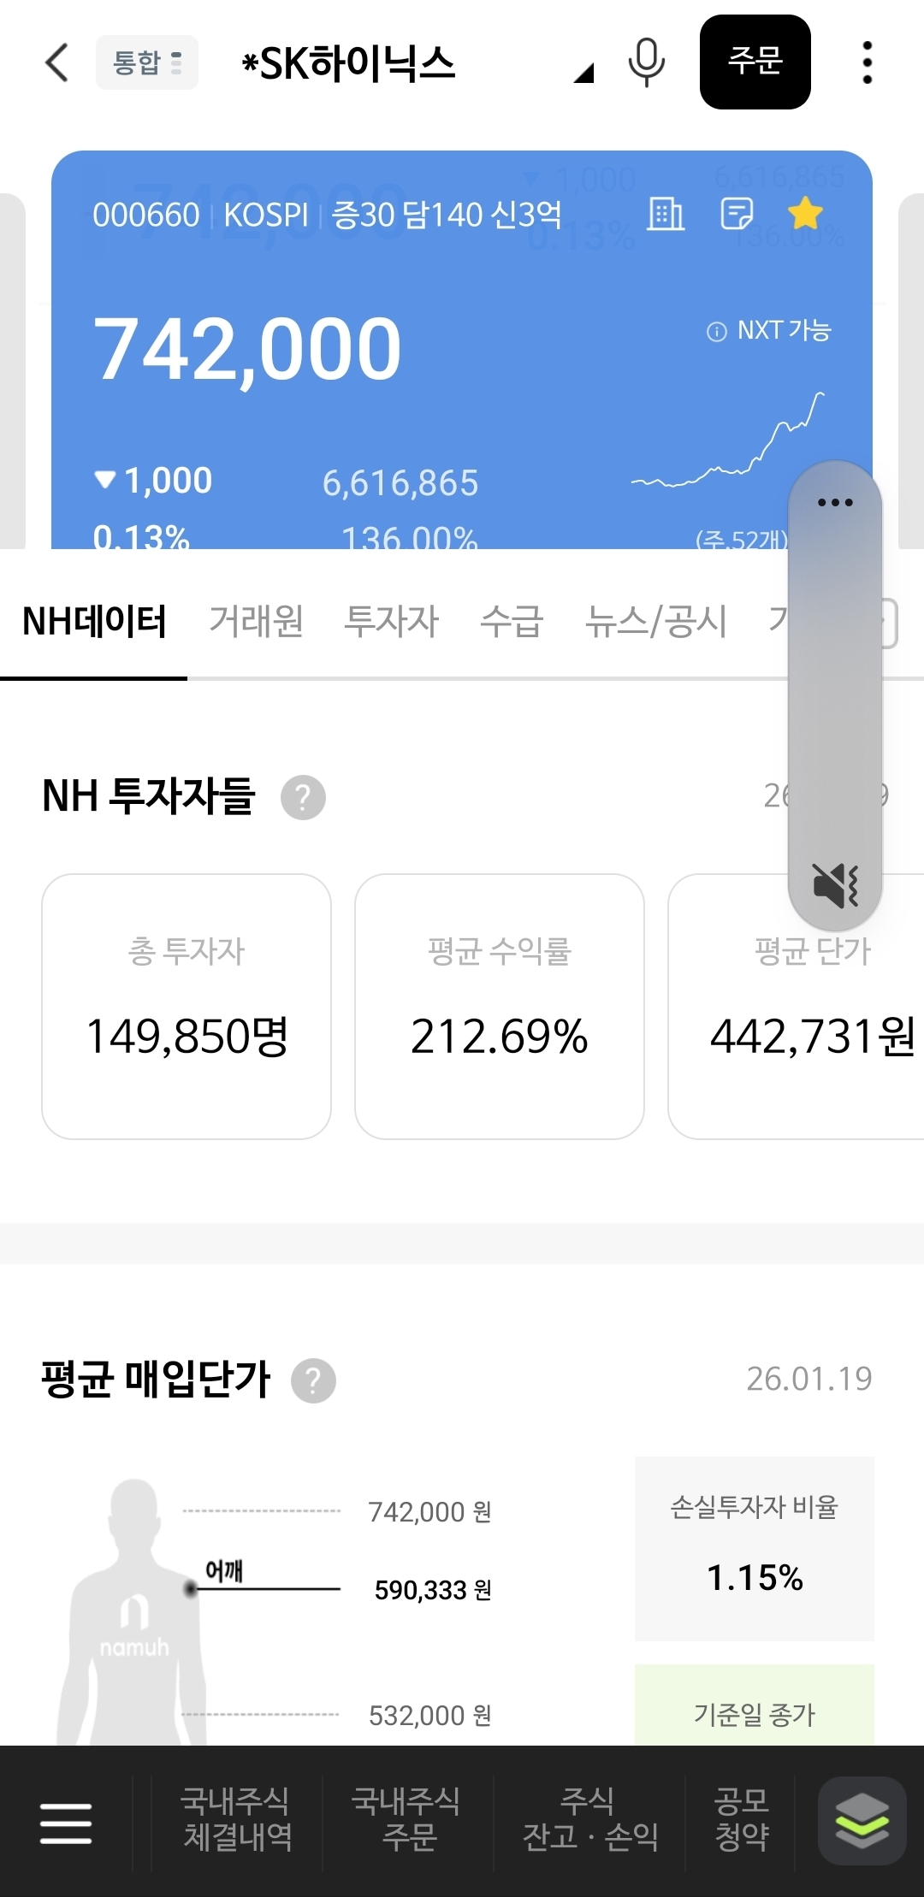Viewport: 924px width, 1897px height.
Task: Expand the stock name dropdown triangle
Action: [583, 74]
